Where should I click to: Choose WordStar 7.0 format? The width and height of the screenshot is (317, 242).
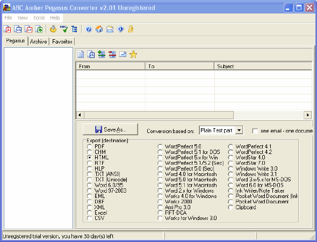[x=230, y=163]
